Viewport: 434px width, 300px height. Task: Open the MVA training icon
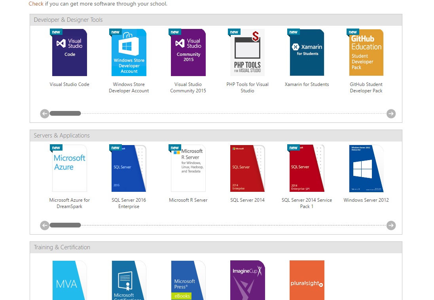point(70,280)
